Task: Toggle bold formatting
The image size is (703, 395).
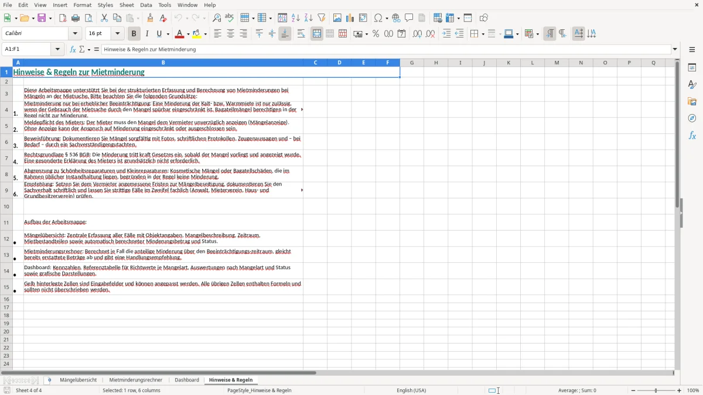Action: pyautogui.click(x=134, y=34)
